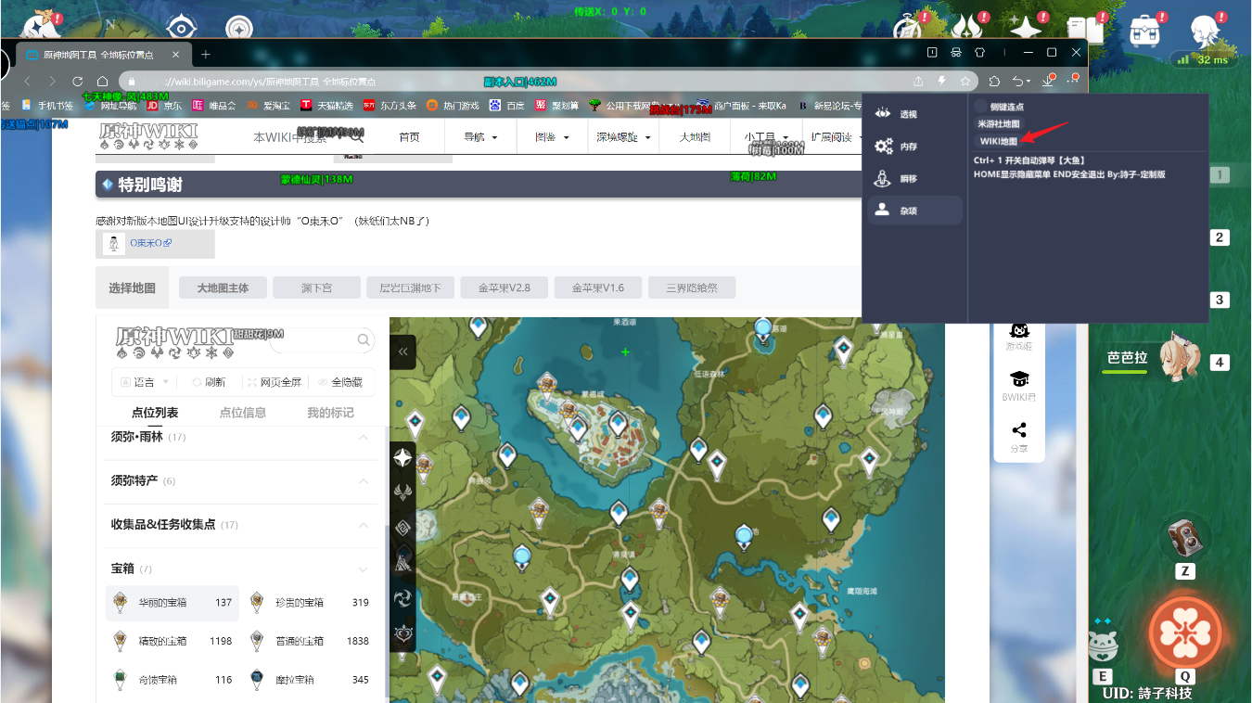1252x703 pixels.
Task: Select the Electro swirl region icon
Action: [402, 597]
